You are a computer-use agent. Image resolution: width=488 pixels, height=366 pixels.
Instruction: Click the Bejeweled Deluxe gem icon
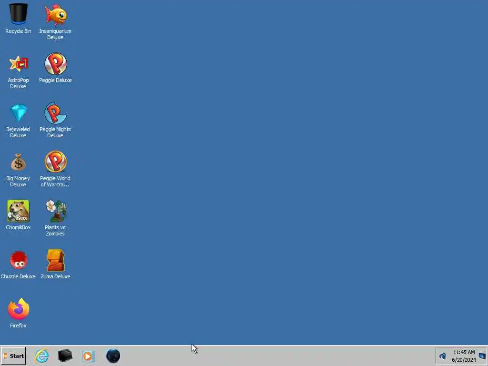[x=19, y=112]
